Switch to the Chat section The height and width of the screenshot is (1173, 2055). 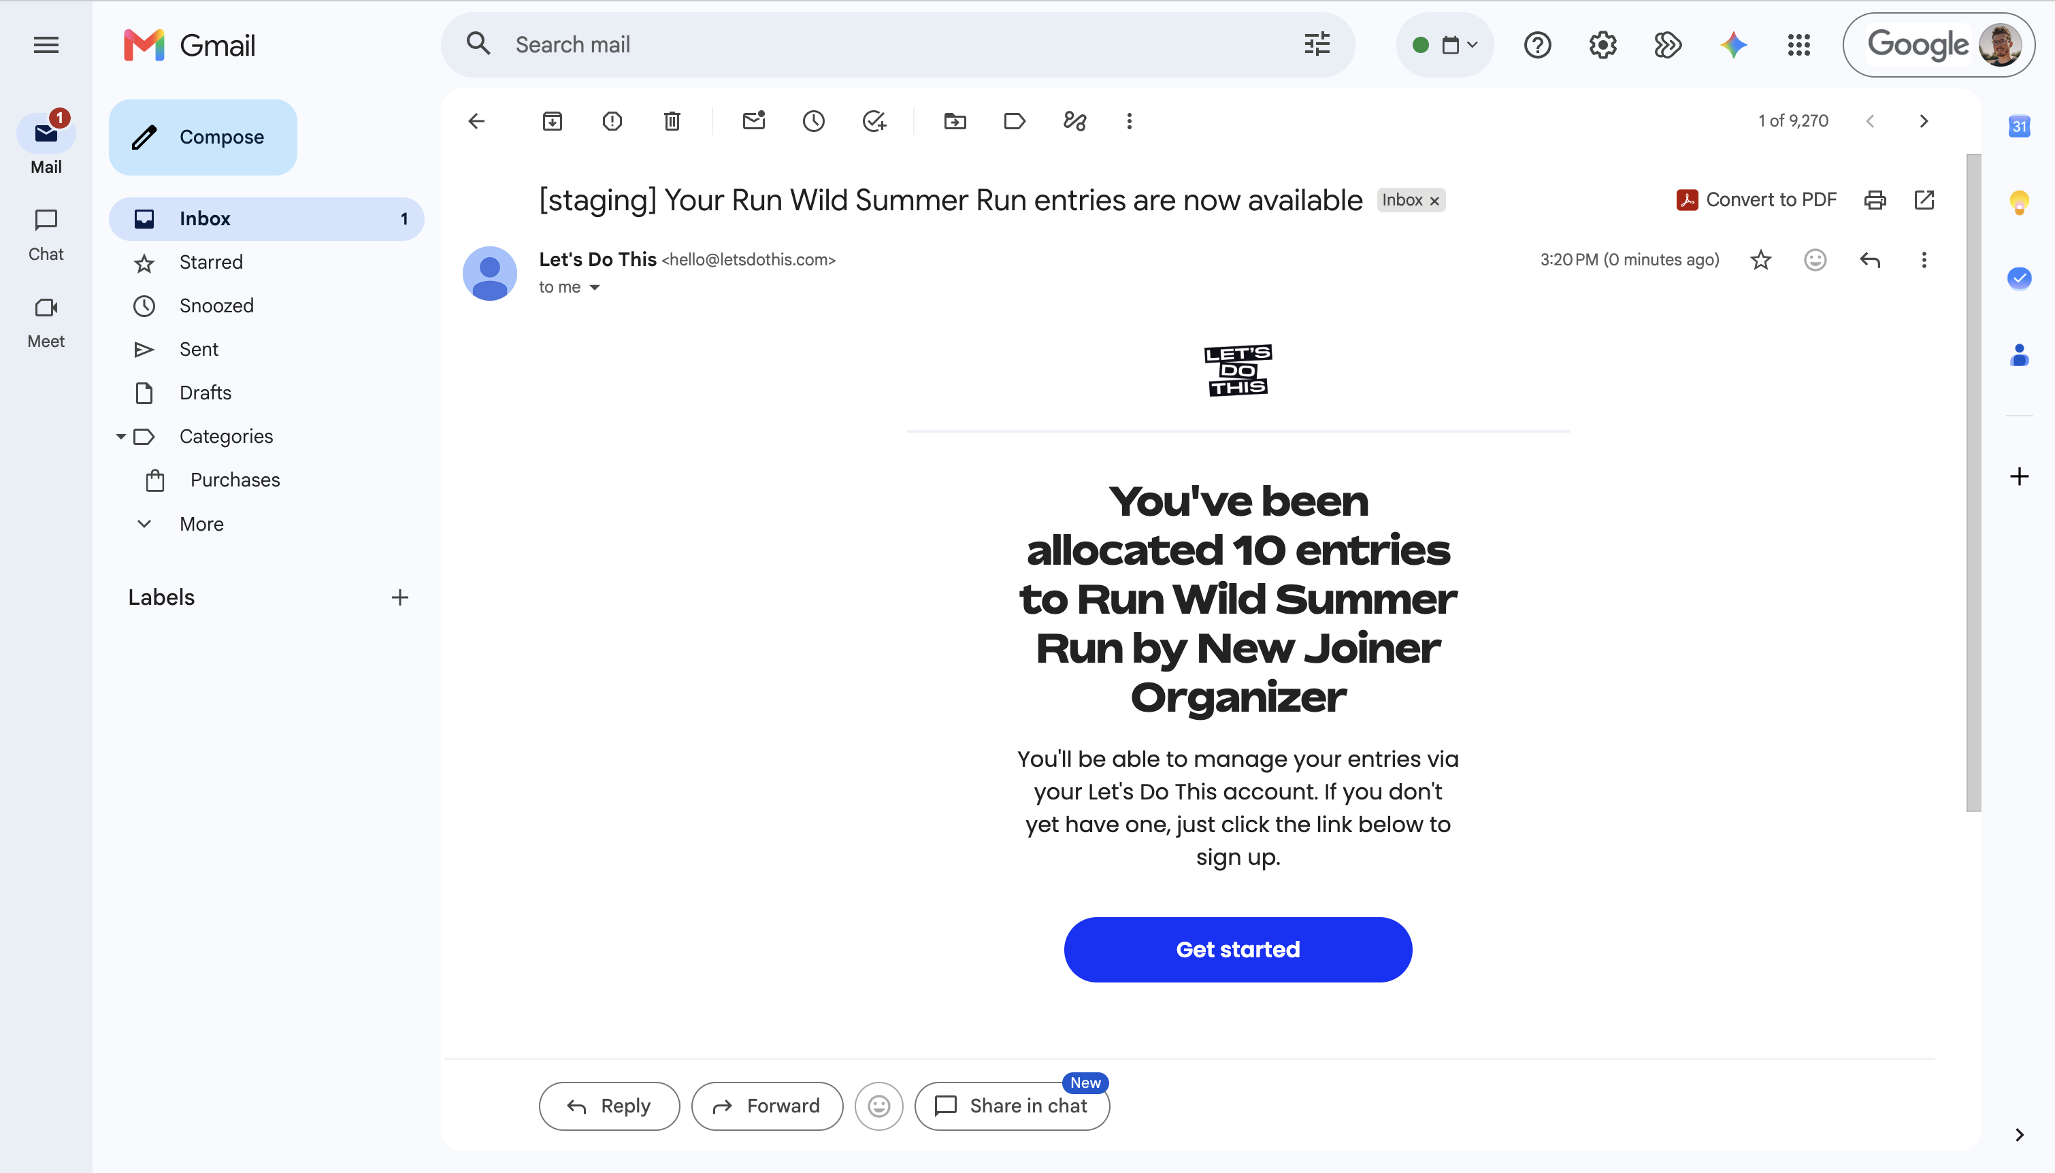46,235
